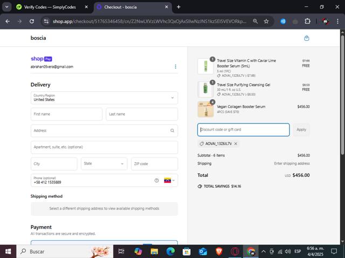Open the phone country flag selector
The image size is (345, 258).
169,181
